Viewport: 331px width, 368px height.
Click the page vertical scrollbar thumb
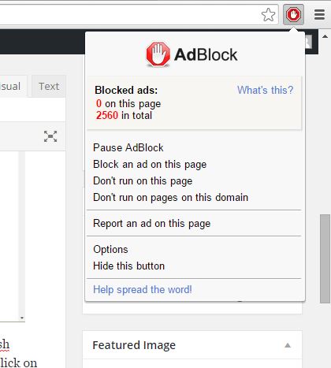(x=325, y=258)
